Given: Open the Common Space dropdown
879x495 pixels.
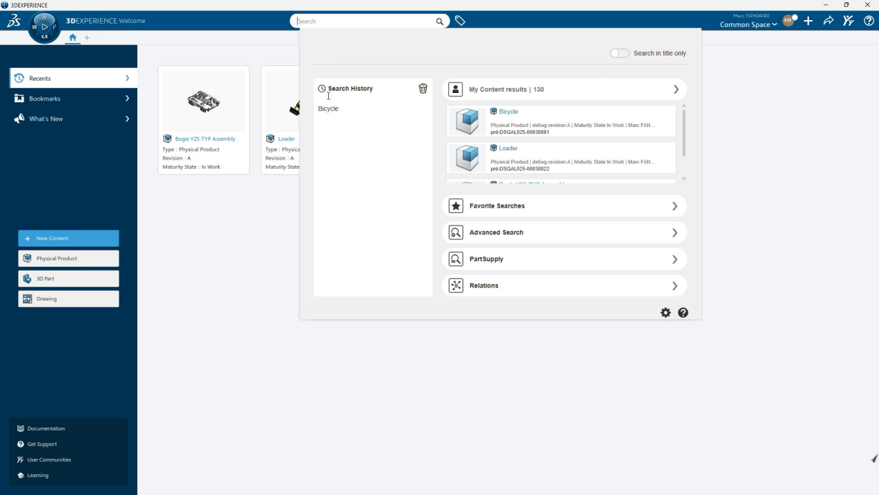Looking at the screenshot, I should pos(749,25).
